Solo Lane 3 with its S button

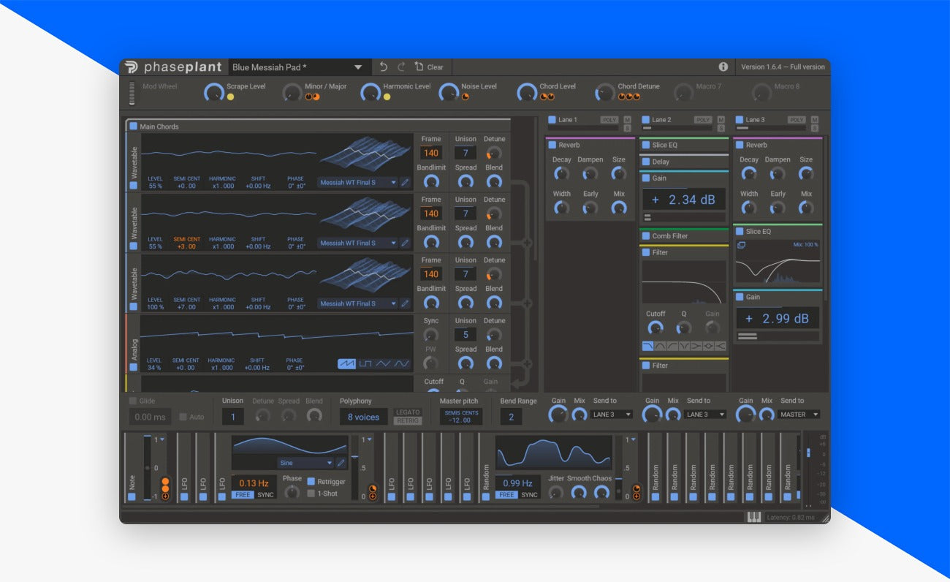814,129
